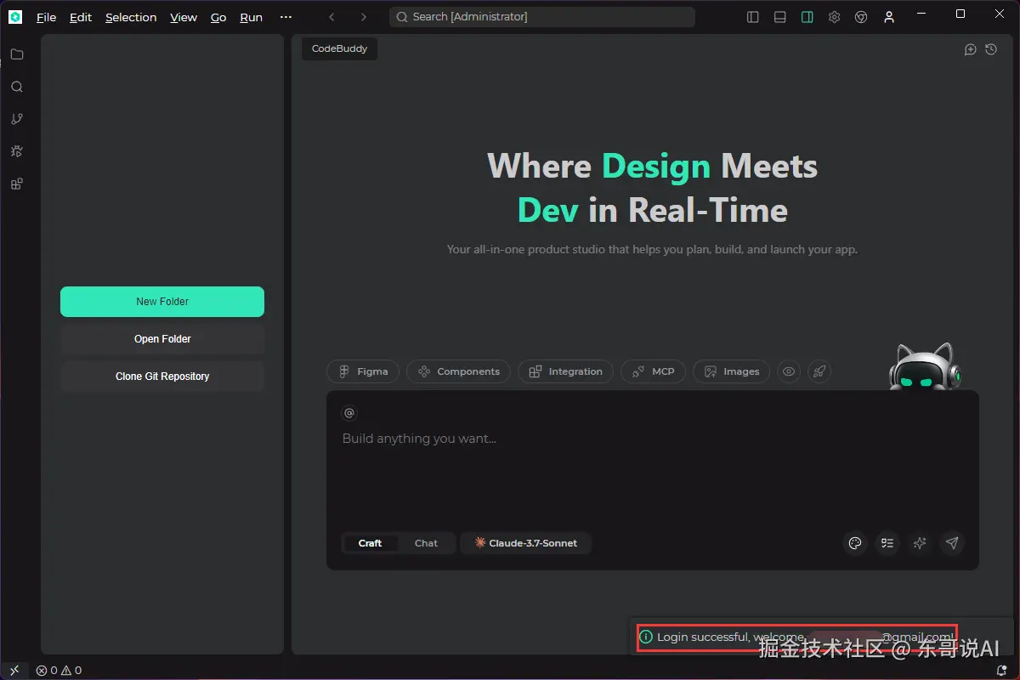Click the Images chip
This screenshot has width=1020, height=680.
(732, 371)
